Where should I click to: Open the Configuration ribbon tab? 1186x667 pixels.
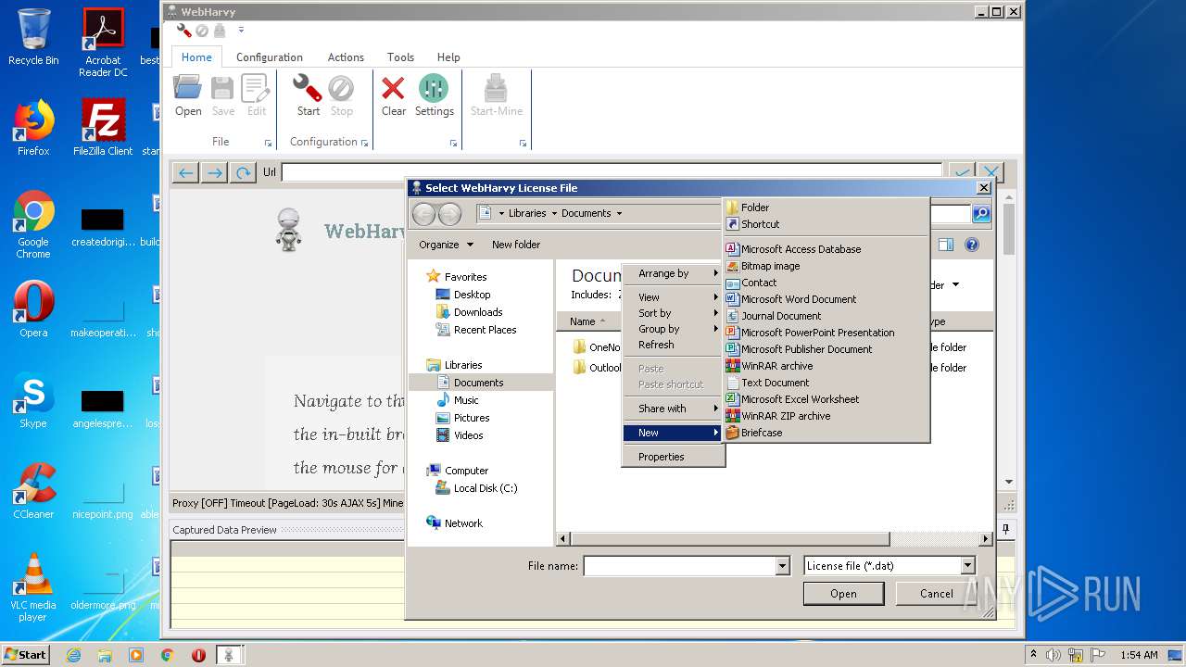pyautogui.click(x=269, y=57)
